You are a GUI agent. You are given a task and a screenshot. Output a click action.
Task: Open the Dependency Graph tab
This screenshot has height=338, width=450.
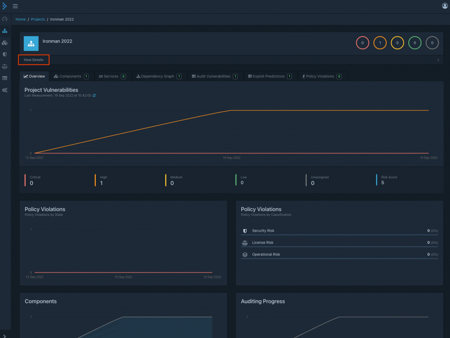(x=159, y=76)
